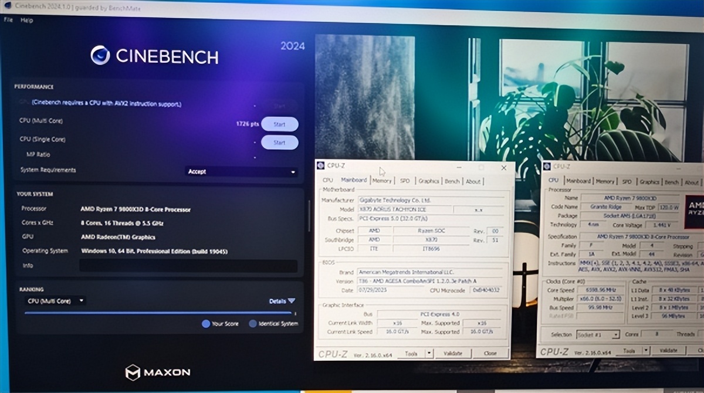The image size is (704, 393).
Task: Switch to Memory tab in Mainboard CPU-Z window
Action: tap(381, 181)
